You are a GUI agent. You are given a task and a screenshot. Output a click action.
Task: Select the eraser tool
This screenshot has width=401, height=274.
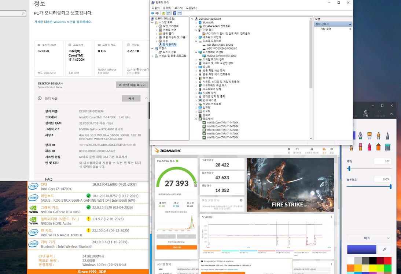coord(360,147)
